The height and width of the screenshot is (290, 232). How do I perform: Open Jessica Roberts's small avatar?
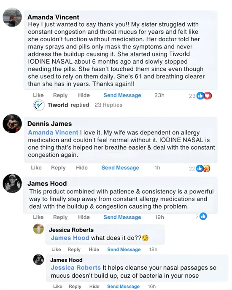pos(38,229)
